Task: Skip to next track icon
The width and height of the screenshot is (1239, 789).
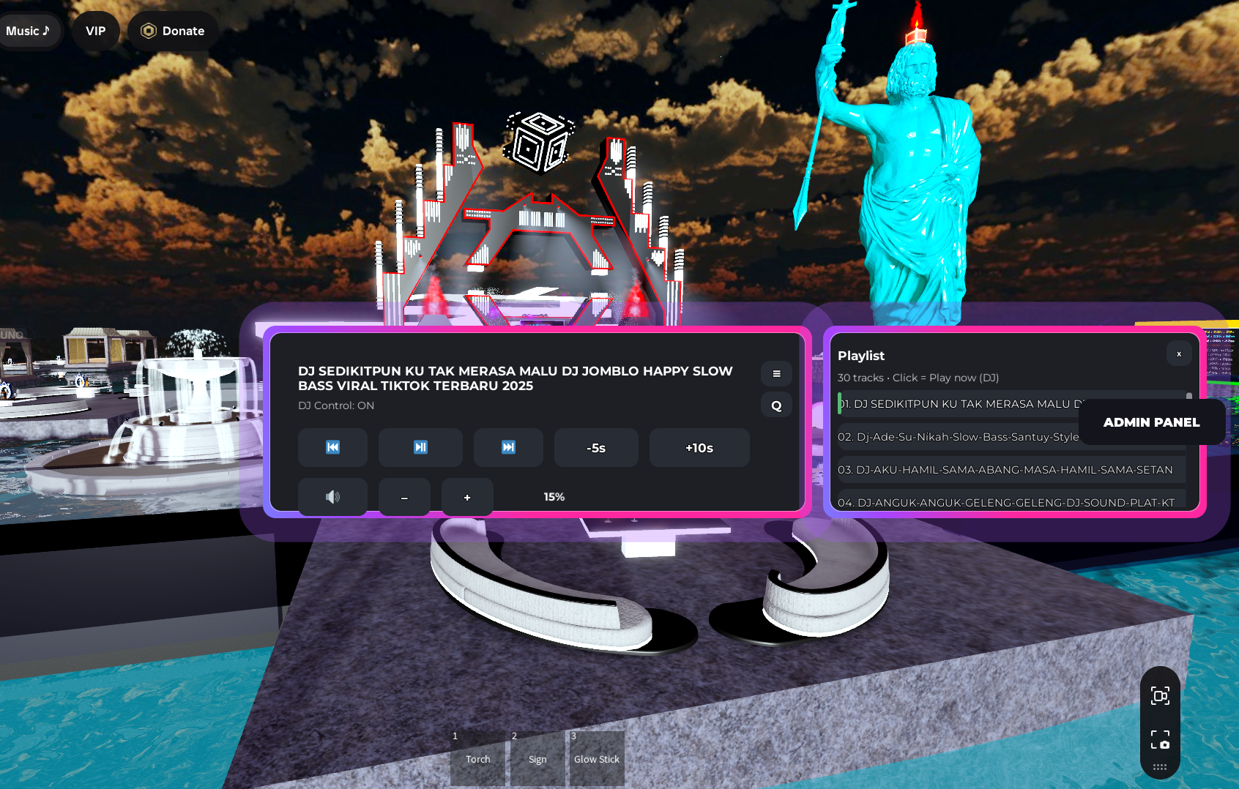Action: [508, 447]
